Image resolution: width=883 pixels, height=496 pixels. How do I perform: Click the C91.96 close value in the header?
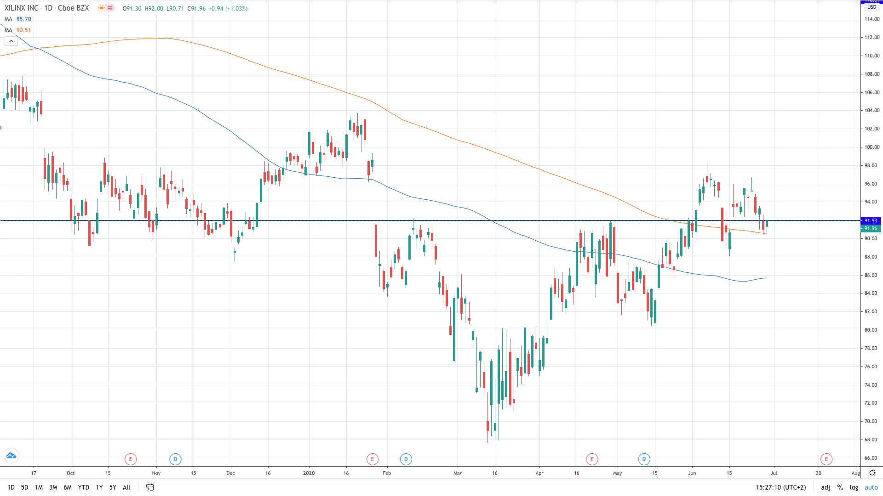[x=196, y=9]
